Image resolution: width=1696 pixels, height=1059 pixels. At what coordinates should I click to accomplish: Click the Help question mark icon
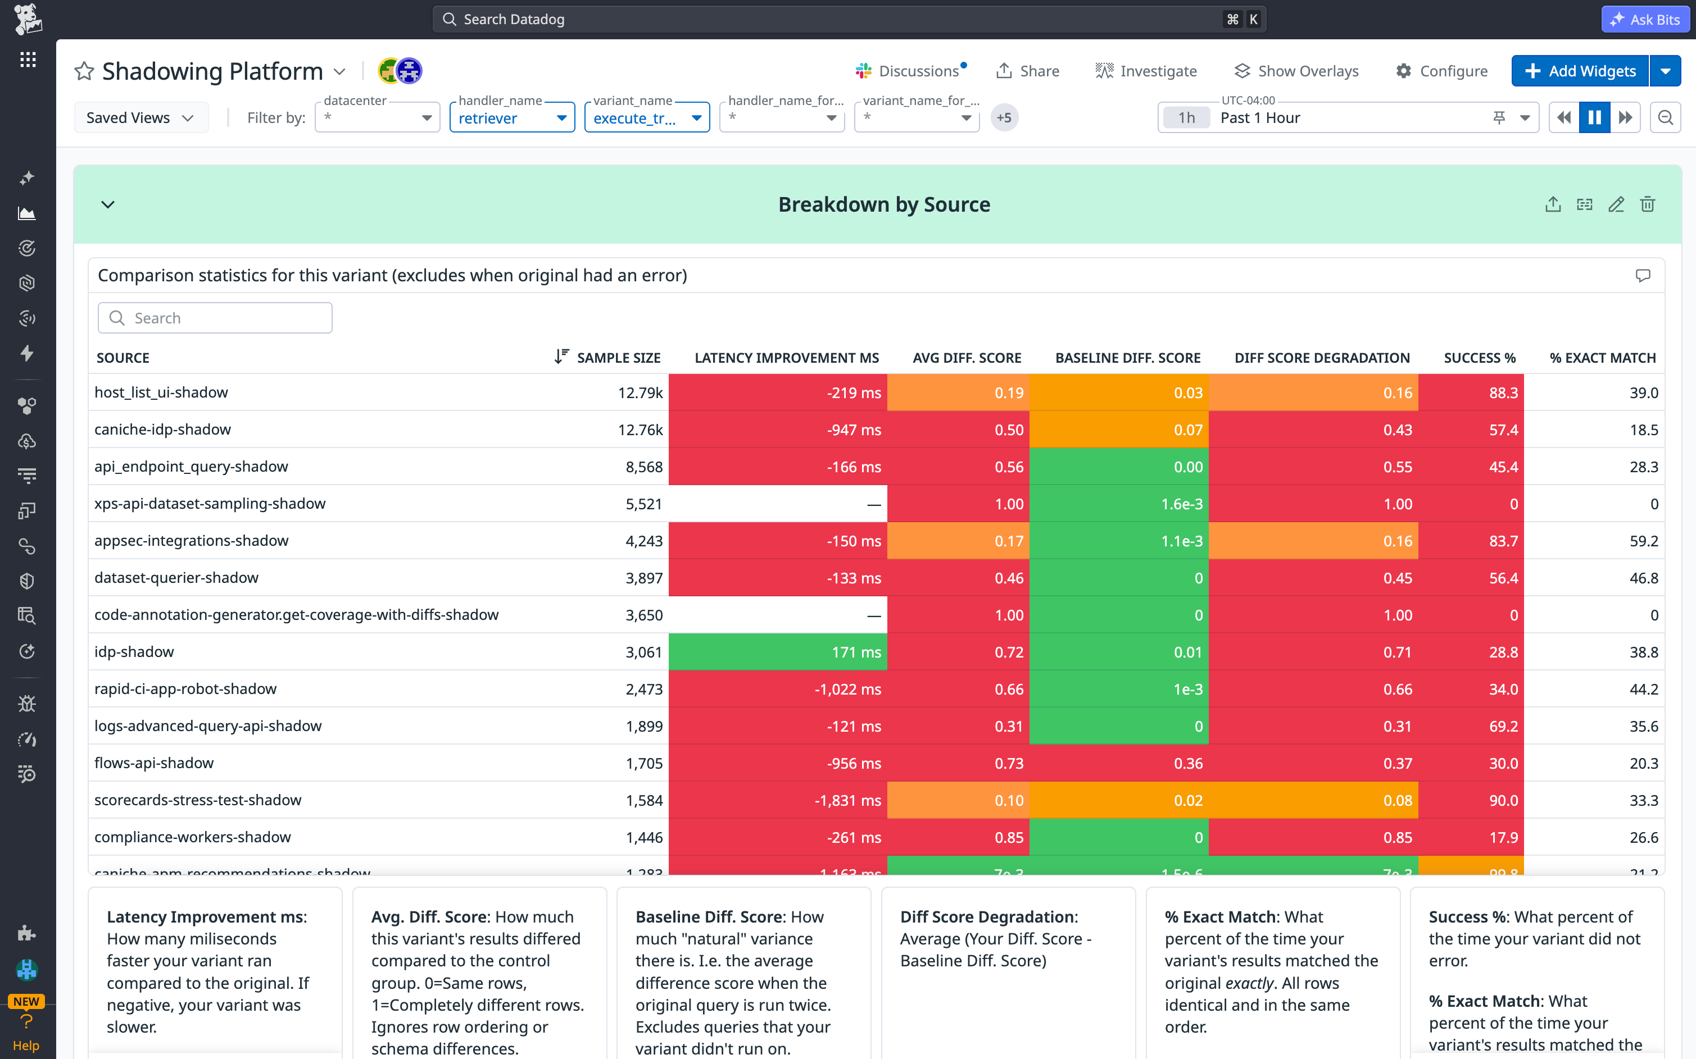[x=26, y=1022]
